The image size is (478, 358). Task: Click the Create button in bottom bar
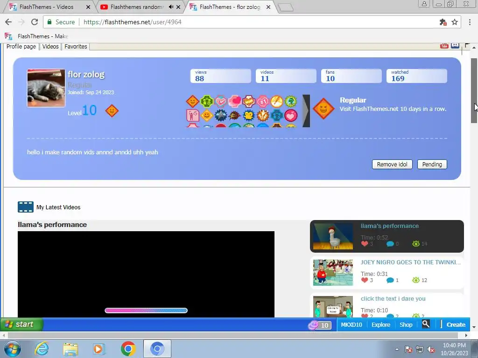(x=456, y=325)
